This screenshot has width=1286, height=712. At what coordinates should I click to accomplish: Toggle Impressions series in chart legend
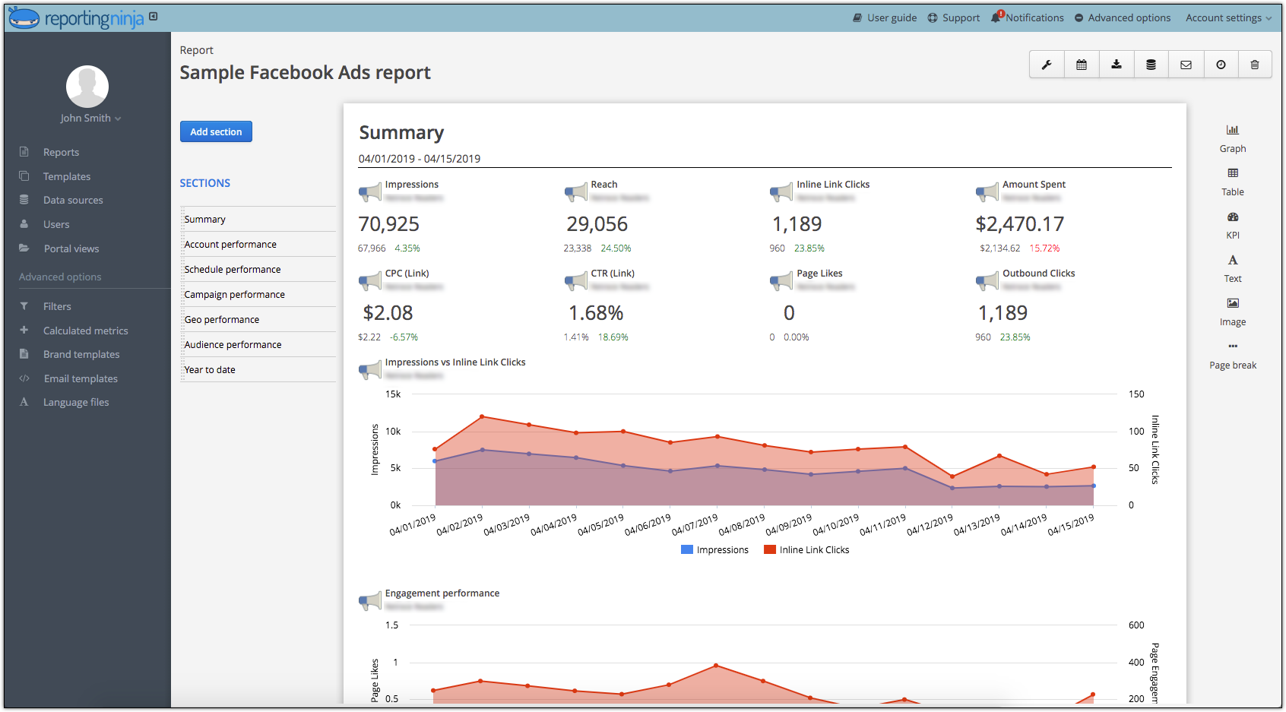(x=714, y=549)
